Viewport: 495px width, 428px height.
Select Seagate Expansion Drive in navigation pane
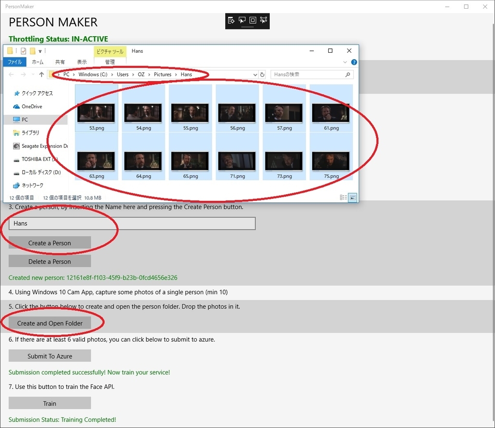point(44,146)
